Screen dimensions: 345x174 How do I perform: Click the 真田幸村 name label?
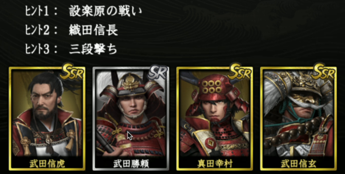coord(215,164)
